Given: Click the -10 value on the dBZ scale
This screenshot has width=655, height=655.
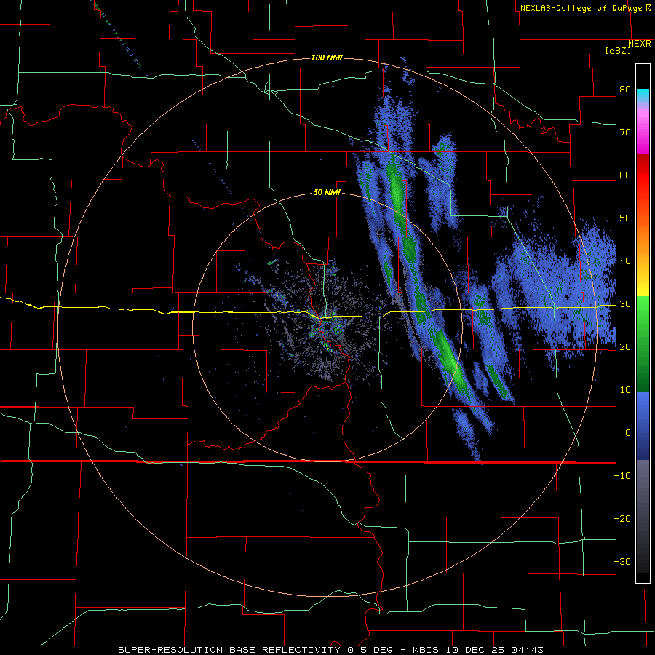Looking at the screenshot, I should click(622, 476).
